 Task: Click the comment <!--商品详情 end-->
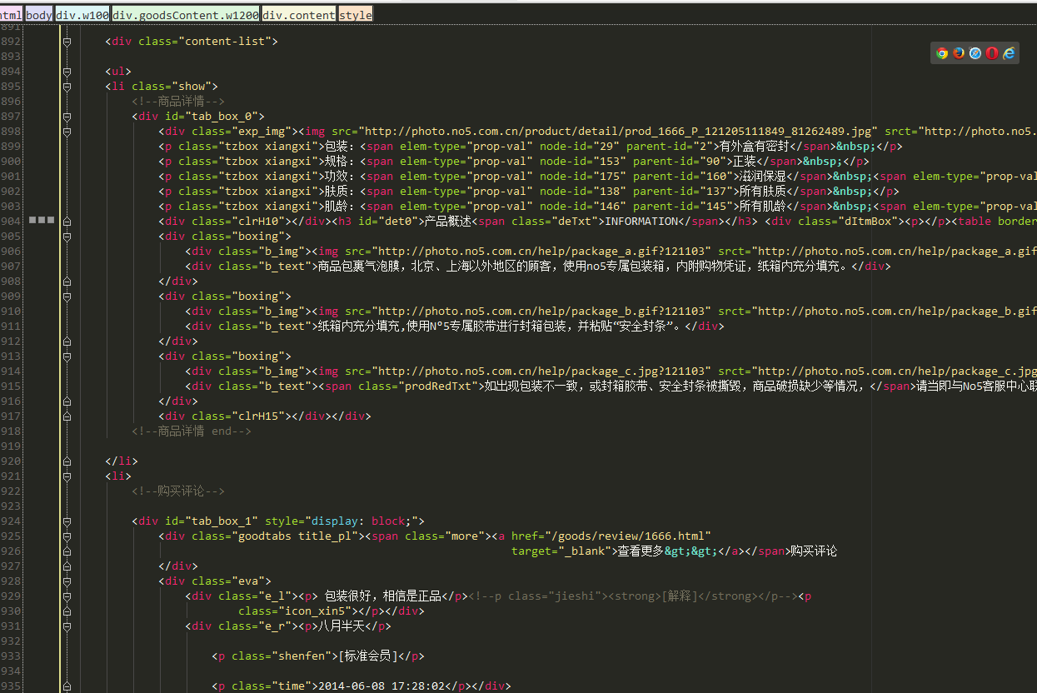(x=192, y=431)
